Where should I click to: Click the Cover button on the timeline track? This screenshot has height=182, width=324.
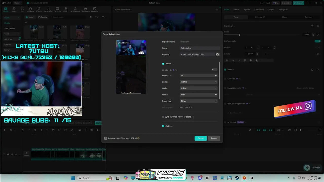click(26, 154)
